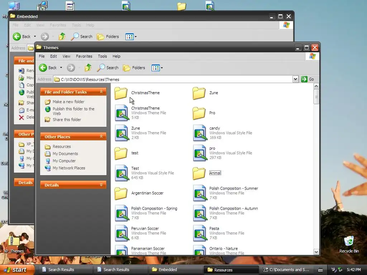This screenshot has width=367, height=275.
Task: Collapse the Other Places panel
Action: pyautogui.click(x=101, y=136)
